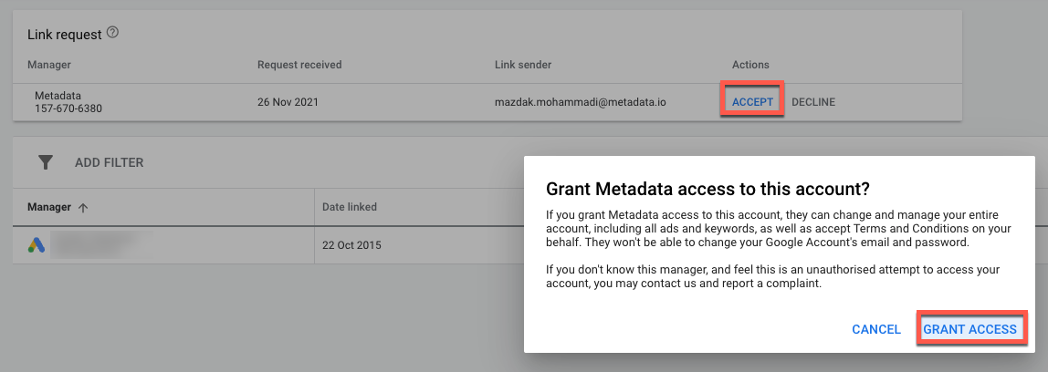1048x372 pixels.
Task: Click the Manager sort arrow icon
Action: (x=83, y=208)
